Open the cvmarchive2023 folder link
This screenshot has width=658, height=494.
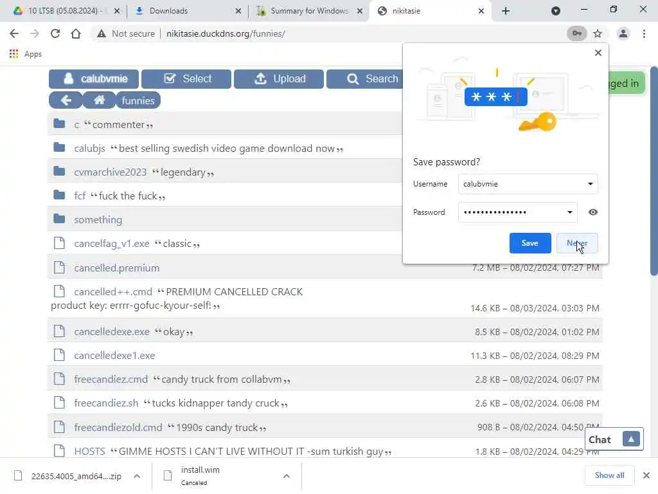point(111,172)
